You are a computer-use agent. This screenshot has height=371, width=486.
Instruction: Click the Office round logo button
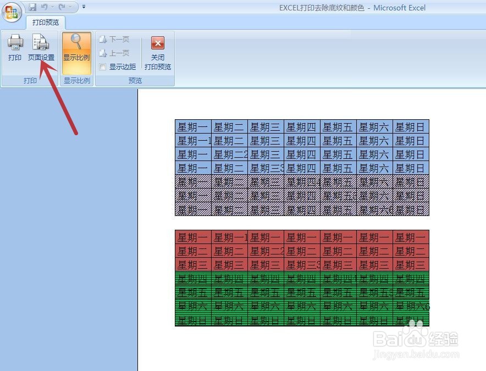[12, 13]
